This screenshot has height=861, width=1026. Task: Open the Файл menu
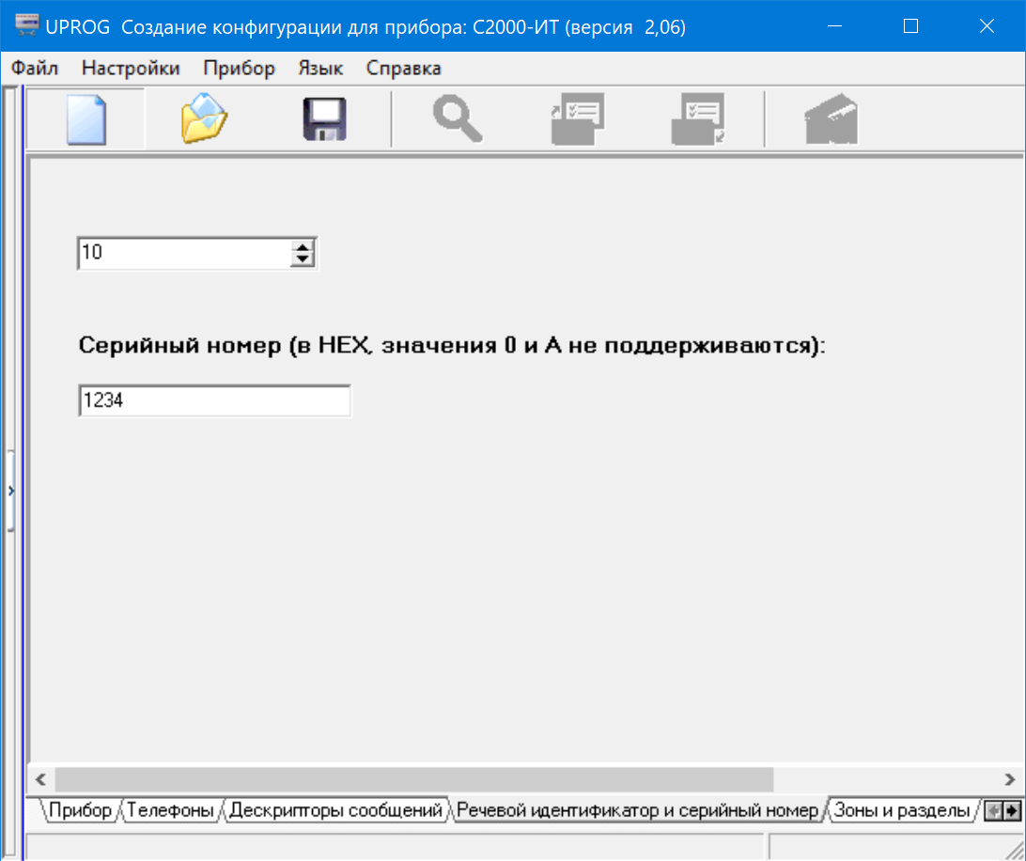coord(35,68)
